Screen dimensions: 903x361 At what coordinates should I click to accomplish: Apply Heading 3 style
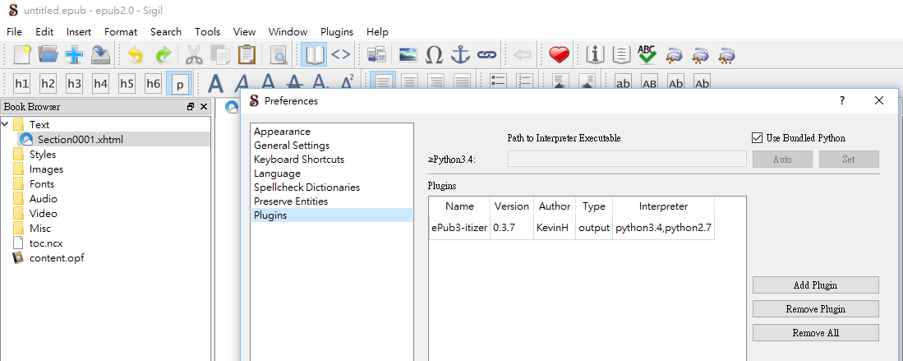click(x=74, y=84)
